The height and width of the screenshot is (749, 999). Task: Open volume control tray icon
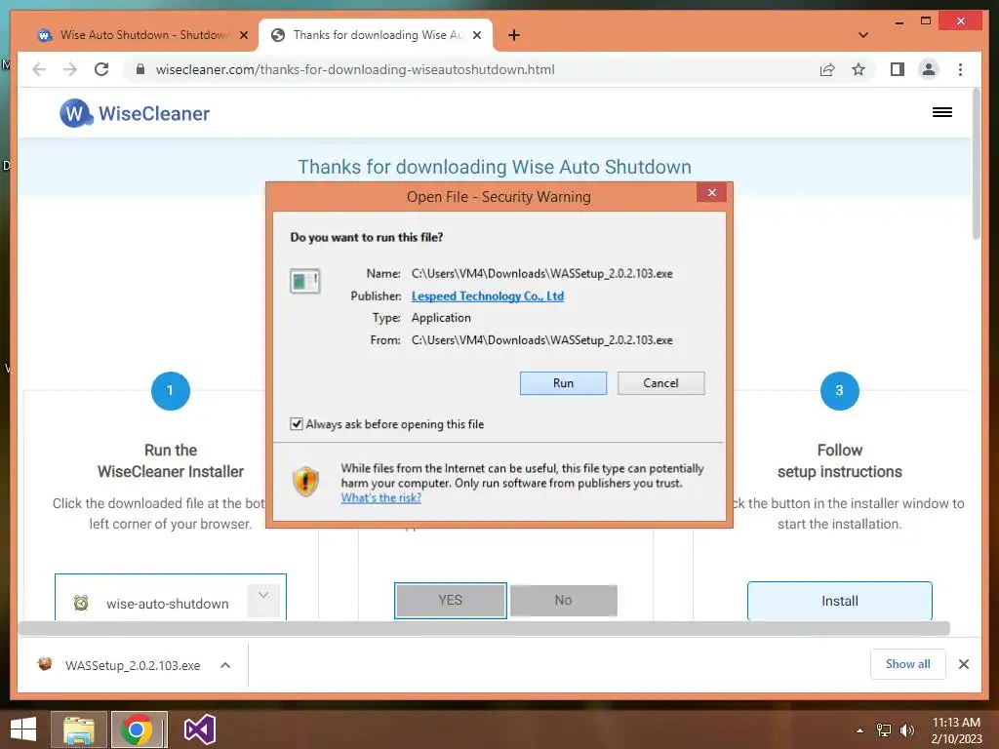[906, 730]
